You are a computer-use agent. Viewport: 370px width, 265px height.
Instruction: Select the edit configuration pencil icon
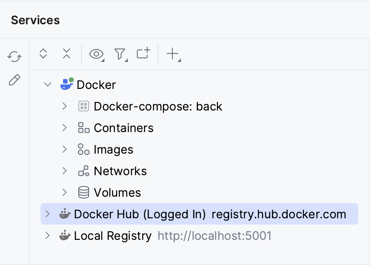click(x=15, y=79)
